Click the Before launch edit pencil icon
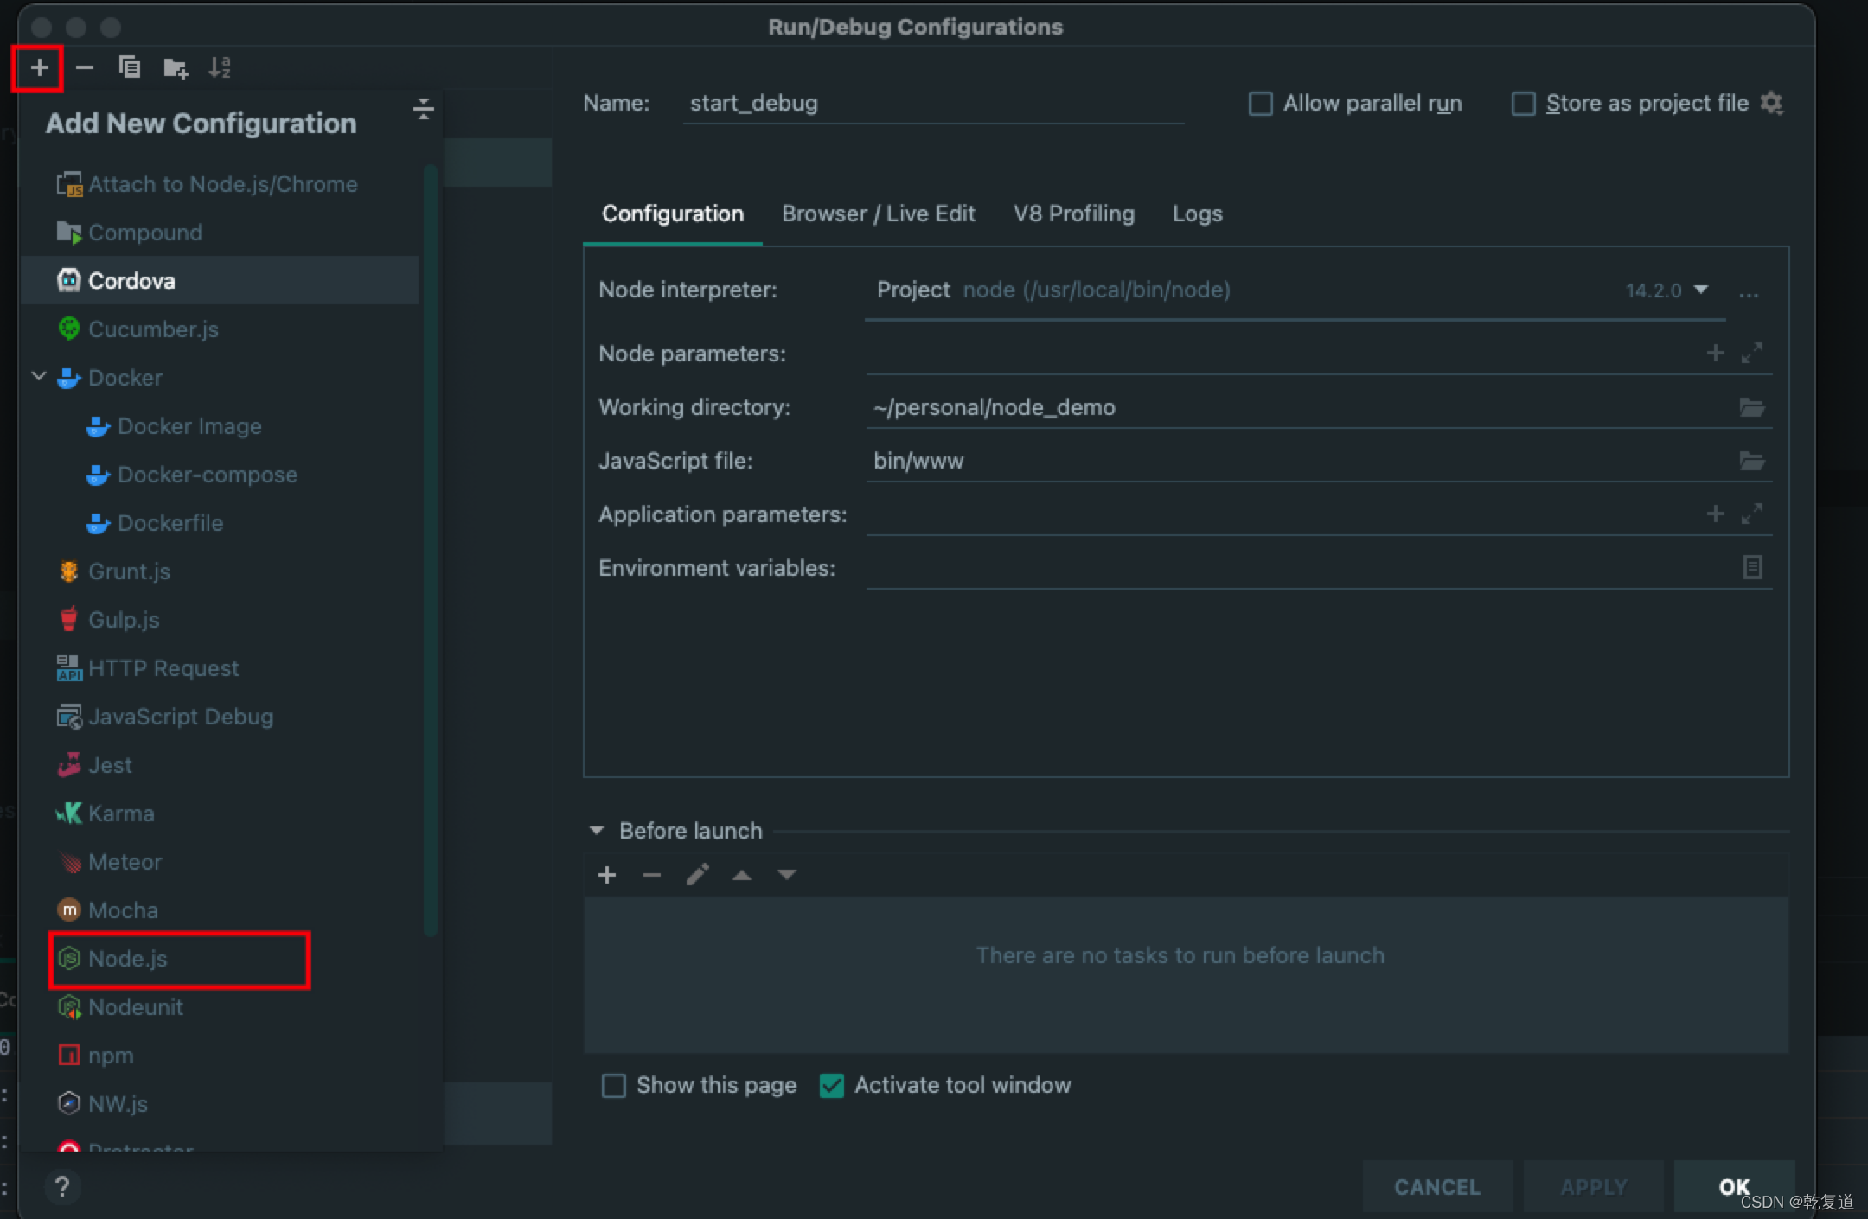Screen dimensions: 1868x1219 coord(697,875)
